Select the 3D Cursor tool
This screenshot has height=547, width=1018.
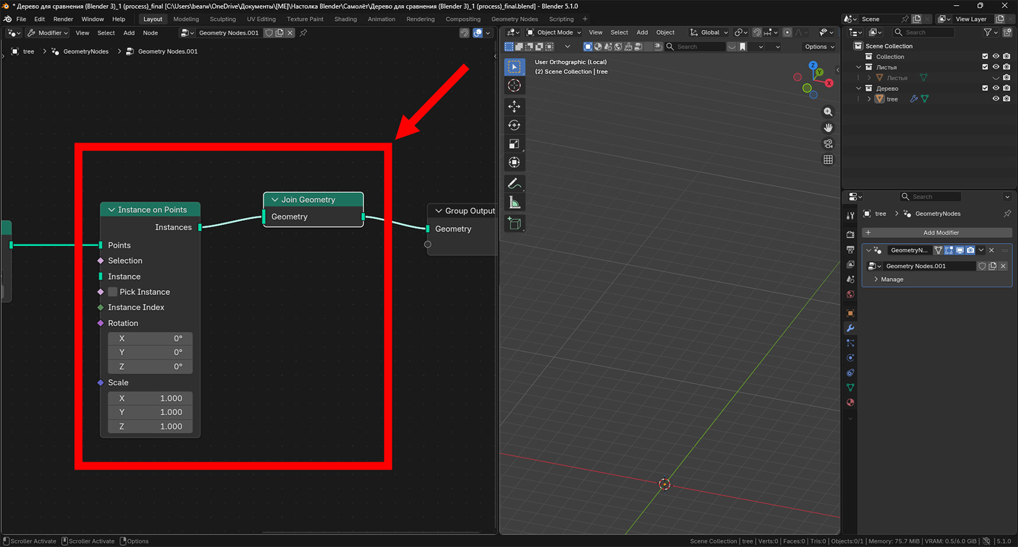tap(514, 86)
